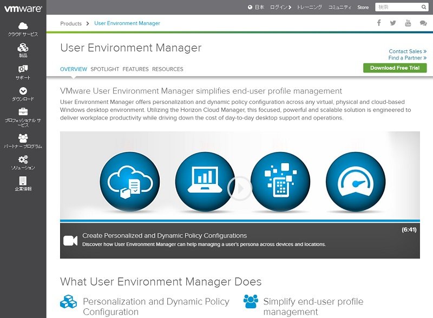
Task: Open the Store link
Action: 363,8
